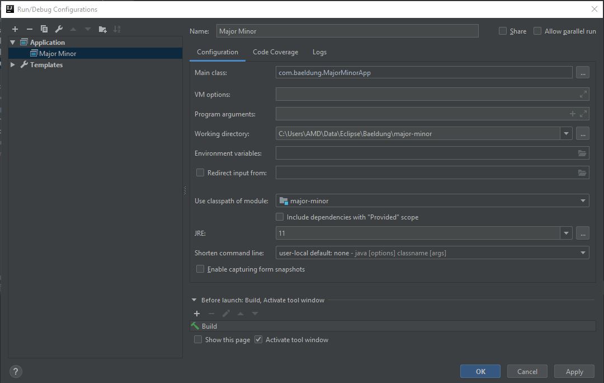The image size is (604, 383).
Task: Remove selected Before launch task
Action: point(211,314)
